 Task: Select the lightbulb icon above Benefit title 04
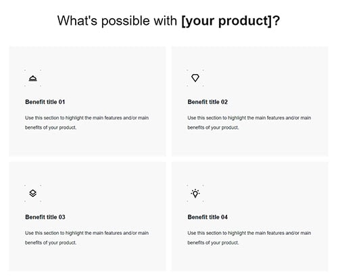(x=195, y=193)
